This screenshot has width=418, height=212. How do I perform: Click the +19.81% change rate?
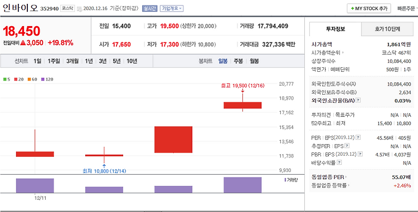61,43
